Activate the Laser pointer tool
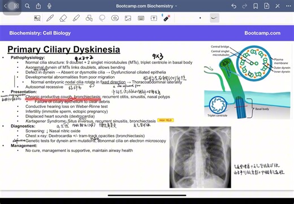This screenshot has width=294, height=204. [166, 18]
